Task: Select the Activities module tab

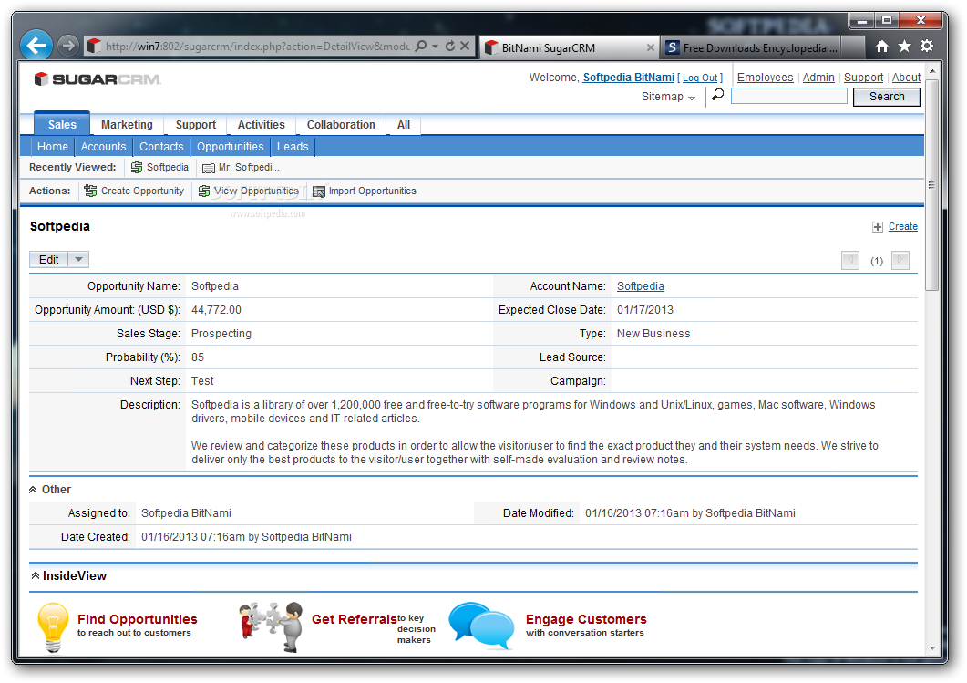Action: (262, 125)
